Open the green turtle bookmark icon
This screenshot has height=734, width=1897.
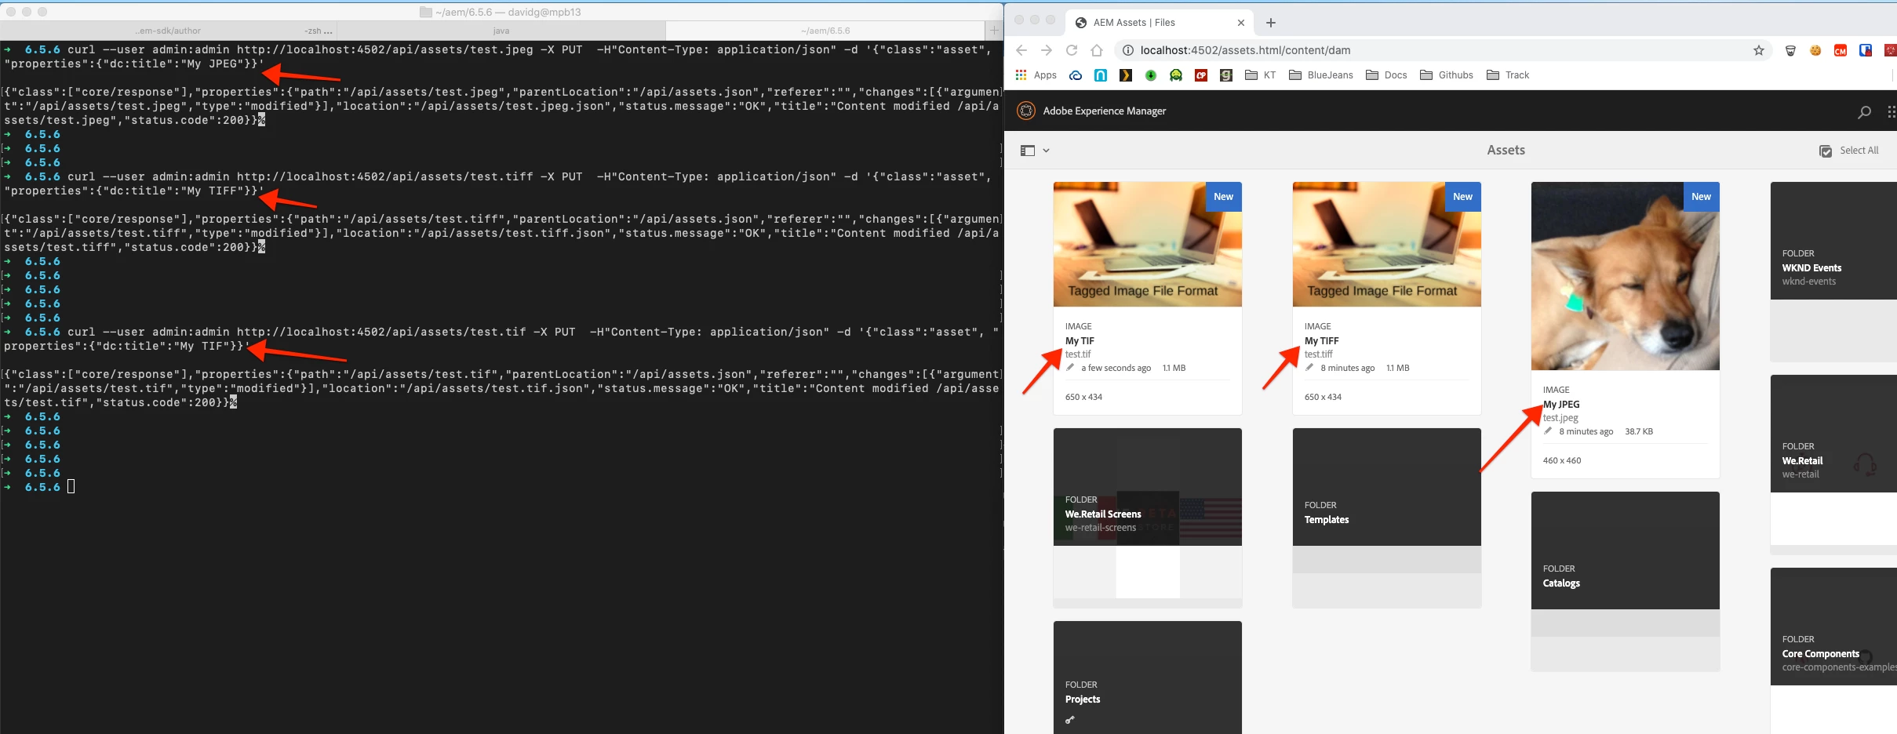coord(1176,75)
